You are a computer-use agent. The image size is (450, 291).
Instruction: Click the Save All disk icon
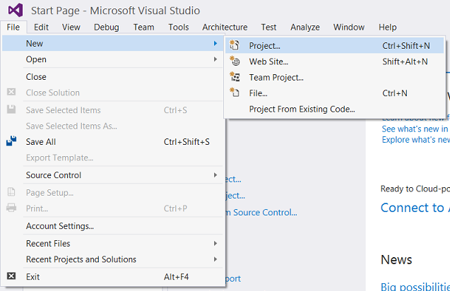(11, 142)
